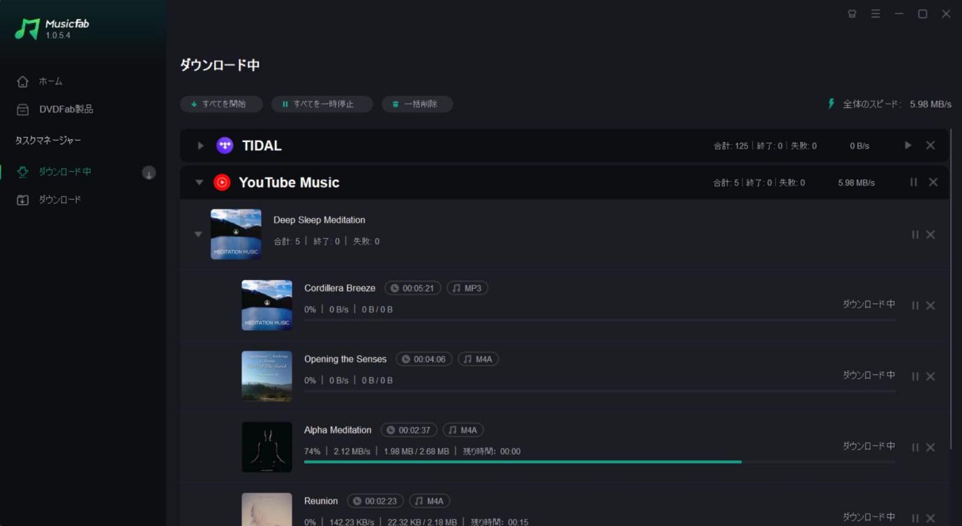
Task: Click the TIDAL service logo
Action: click(x=225, y=146)
